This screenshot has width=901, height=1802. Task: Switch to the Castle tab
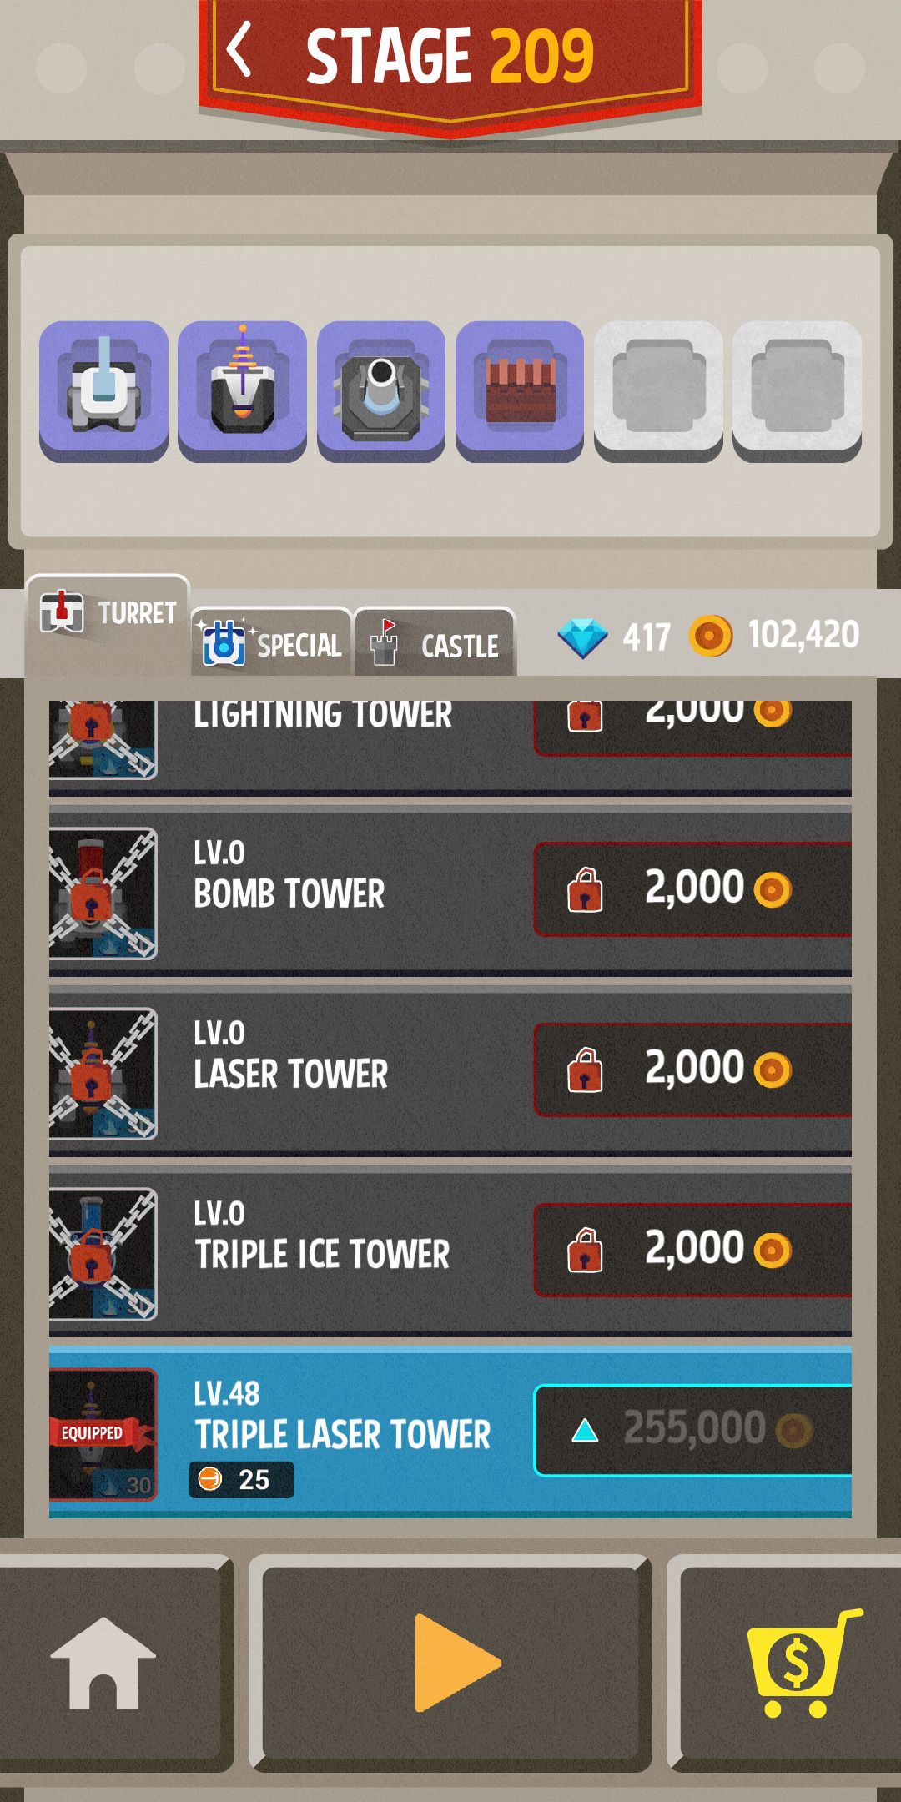click(x=435, y=642)
